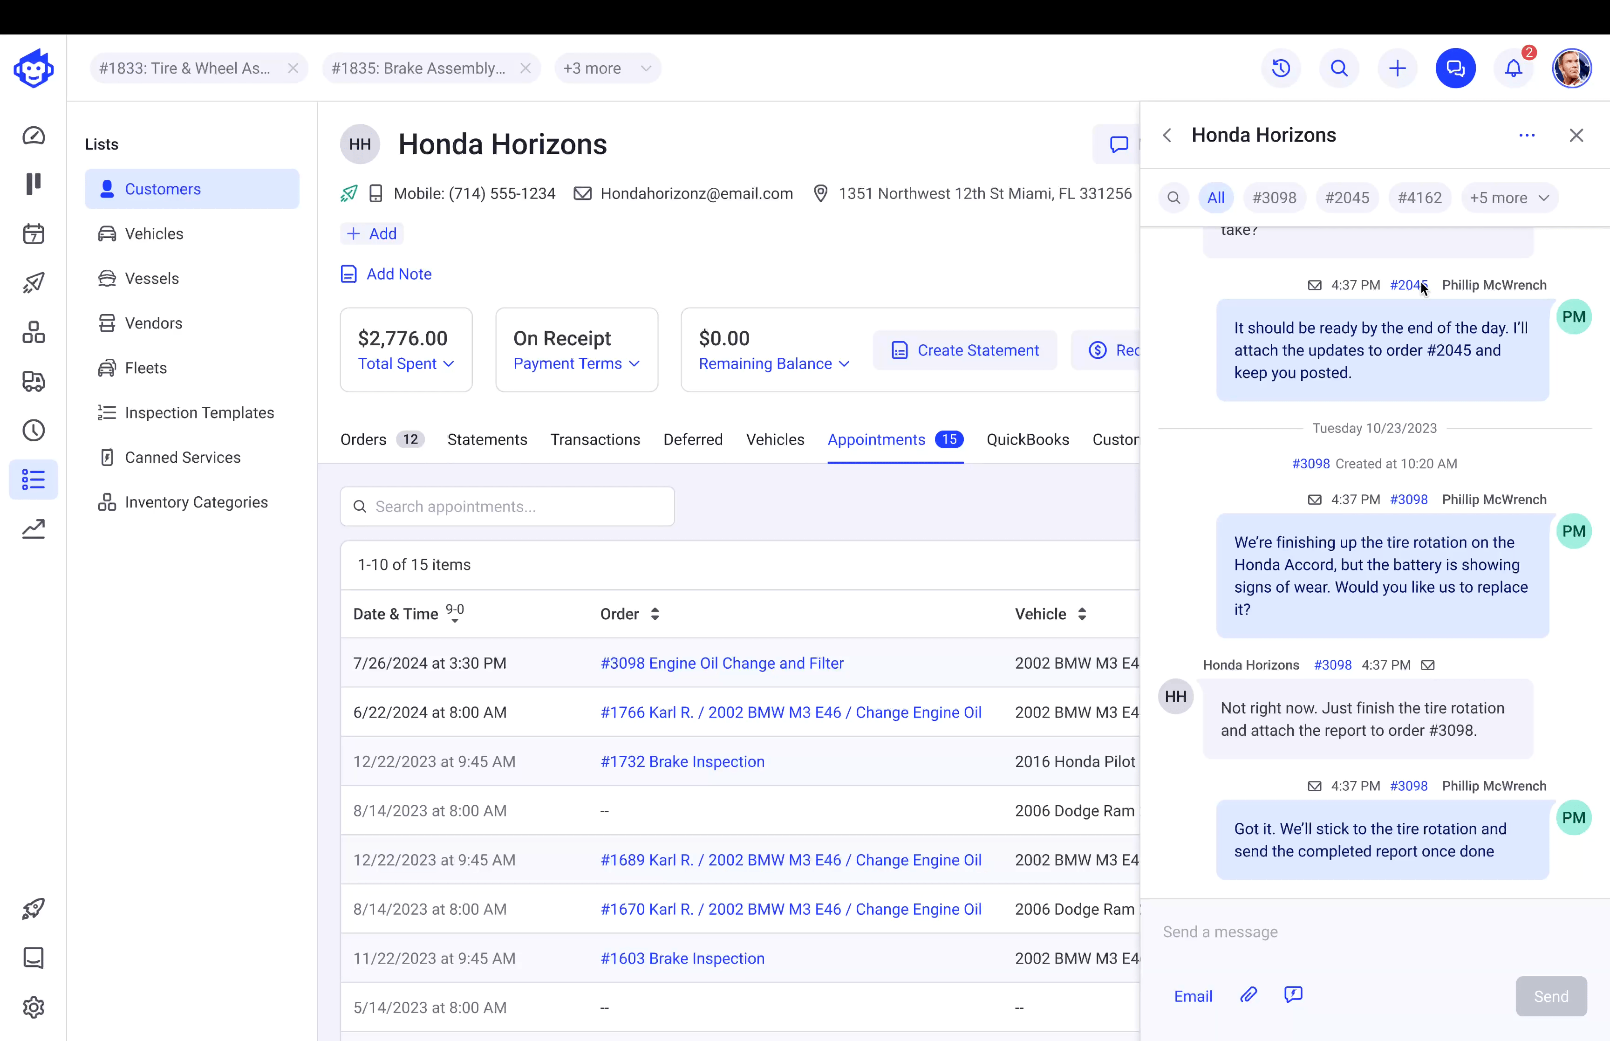This screenshot has width=1610, height=1041.
Task: Click the Send message button
Action: 1550,996
